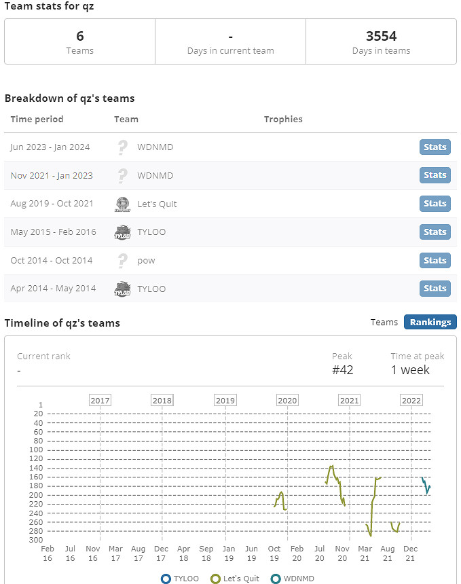Open Stats for pow team row
This screenshot has width=461, height=584.
(435, 260)
